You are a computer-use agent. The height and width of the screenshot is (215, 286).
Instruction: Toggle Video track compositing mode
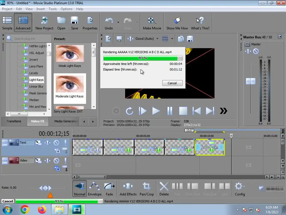[57, 169]
